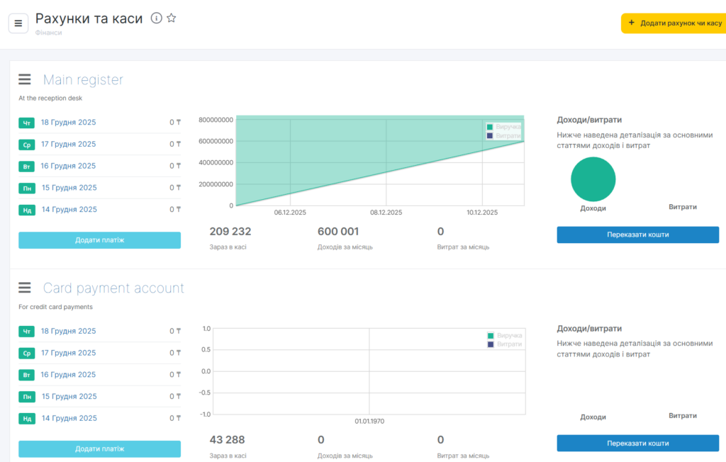Open the Main register title link
This screenshot has width=726, height=462.
click(83, 80)
